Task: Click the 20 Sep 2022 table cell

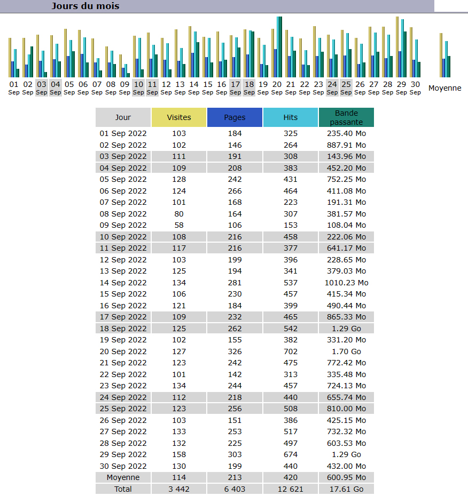Action: pyautogui.click(x=123, y=351)
